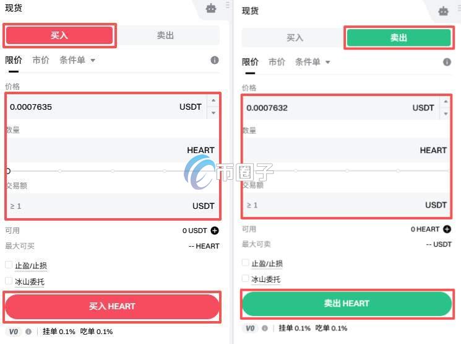Click info icon beside right 条件单 tab

coord(447,62)
